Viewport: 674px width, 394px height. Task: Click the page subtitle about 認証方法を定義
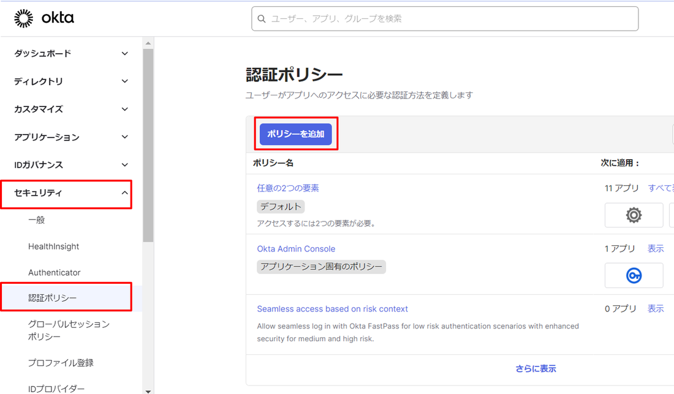pyautogui.click(x=359, y=95)
